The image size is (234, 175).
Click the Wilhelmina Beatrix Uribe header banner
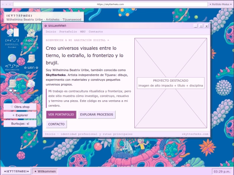coord(44,18)
